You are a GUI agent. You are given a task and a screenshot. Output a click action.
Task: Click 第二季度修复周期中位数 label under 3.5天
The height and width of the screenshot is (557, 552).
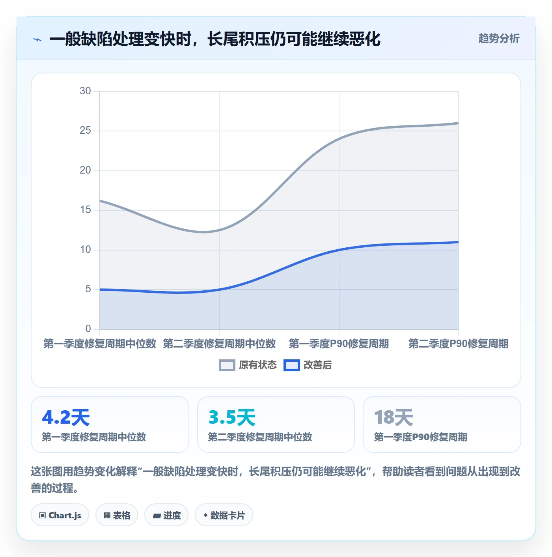(260, 437)
